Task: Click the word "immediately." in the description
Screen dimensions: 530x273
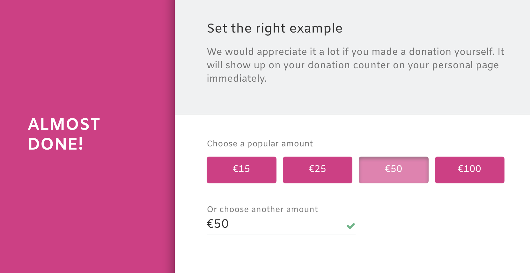Action: (237, 78)
